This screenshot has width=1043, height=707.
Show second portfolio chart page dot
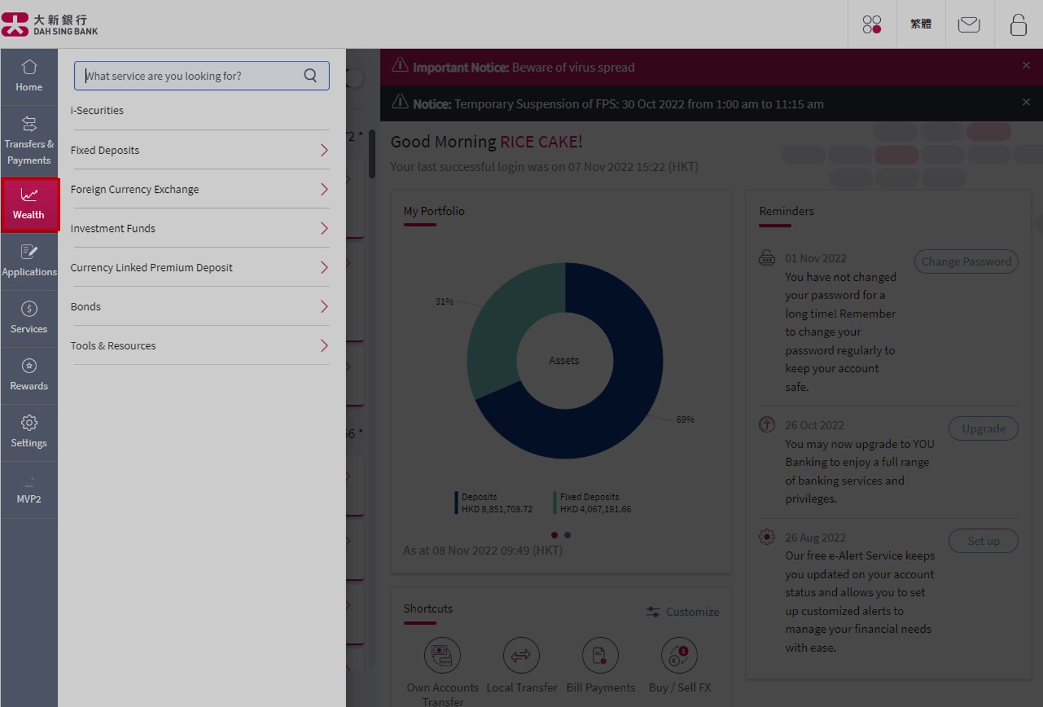pyautogui.click(x=567, y=535)
